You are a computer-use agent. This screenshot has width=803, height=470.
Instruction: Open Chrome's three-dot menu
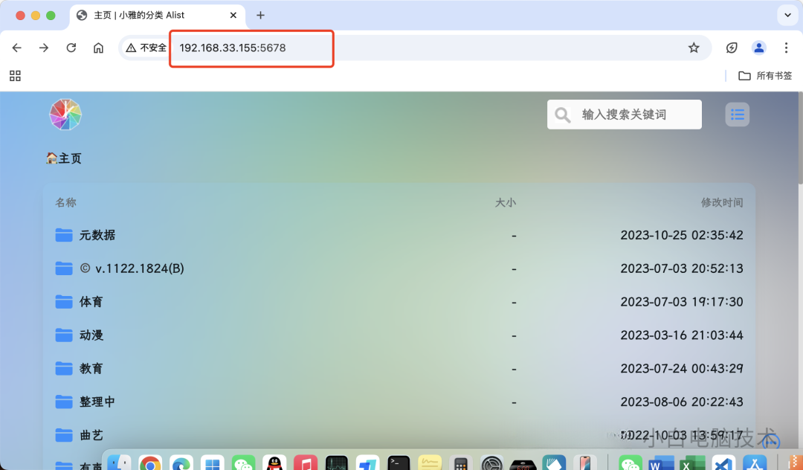coord(786,48)
